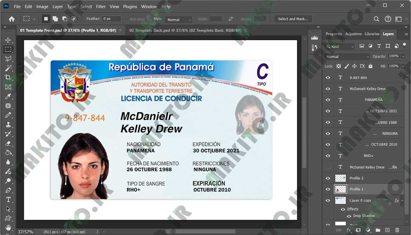This screenshot has width=411, height=235.
Task: Select the Brush tool
Action: [8, 115]
